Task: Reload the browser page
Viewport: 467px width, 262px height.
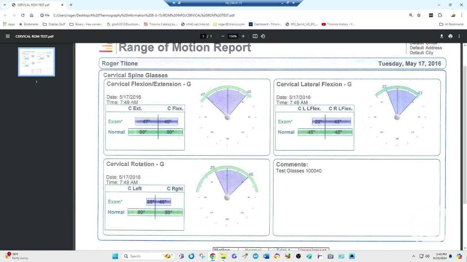Action: (23, 15)
